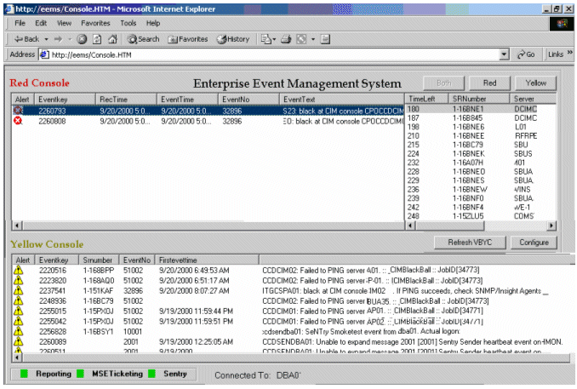Click the Yellow console button
Image resolution: width=577 pixels, height=389 pixels.
[x=535, y=83]
